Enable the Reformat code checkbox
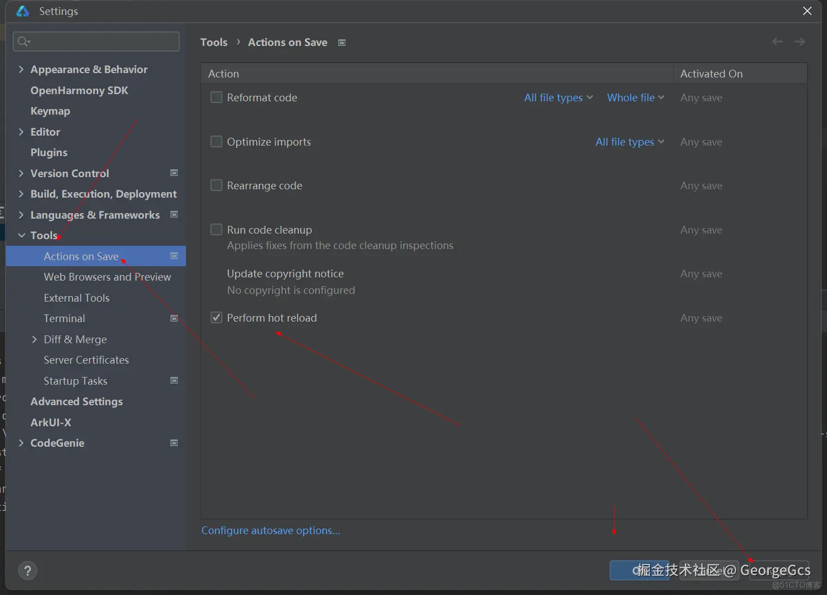The height and width of the screenshot is (595, 827). 216,97
